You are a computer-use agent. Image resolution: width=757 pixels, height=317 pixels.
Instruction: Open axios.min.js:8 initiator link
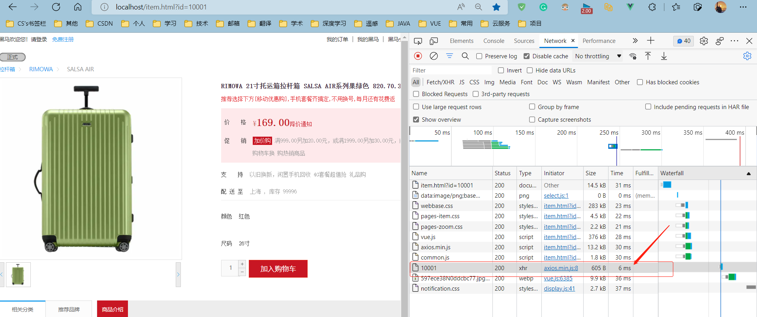[x=561, y=268]
